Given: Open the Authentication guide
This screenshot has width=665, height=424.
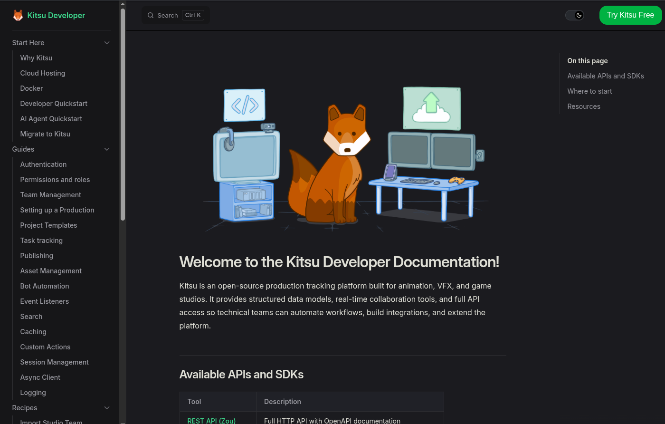Looking at the screenshot, I should tap(43, 164).
